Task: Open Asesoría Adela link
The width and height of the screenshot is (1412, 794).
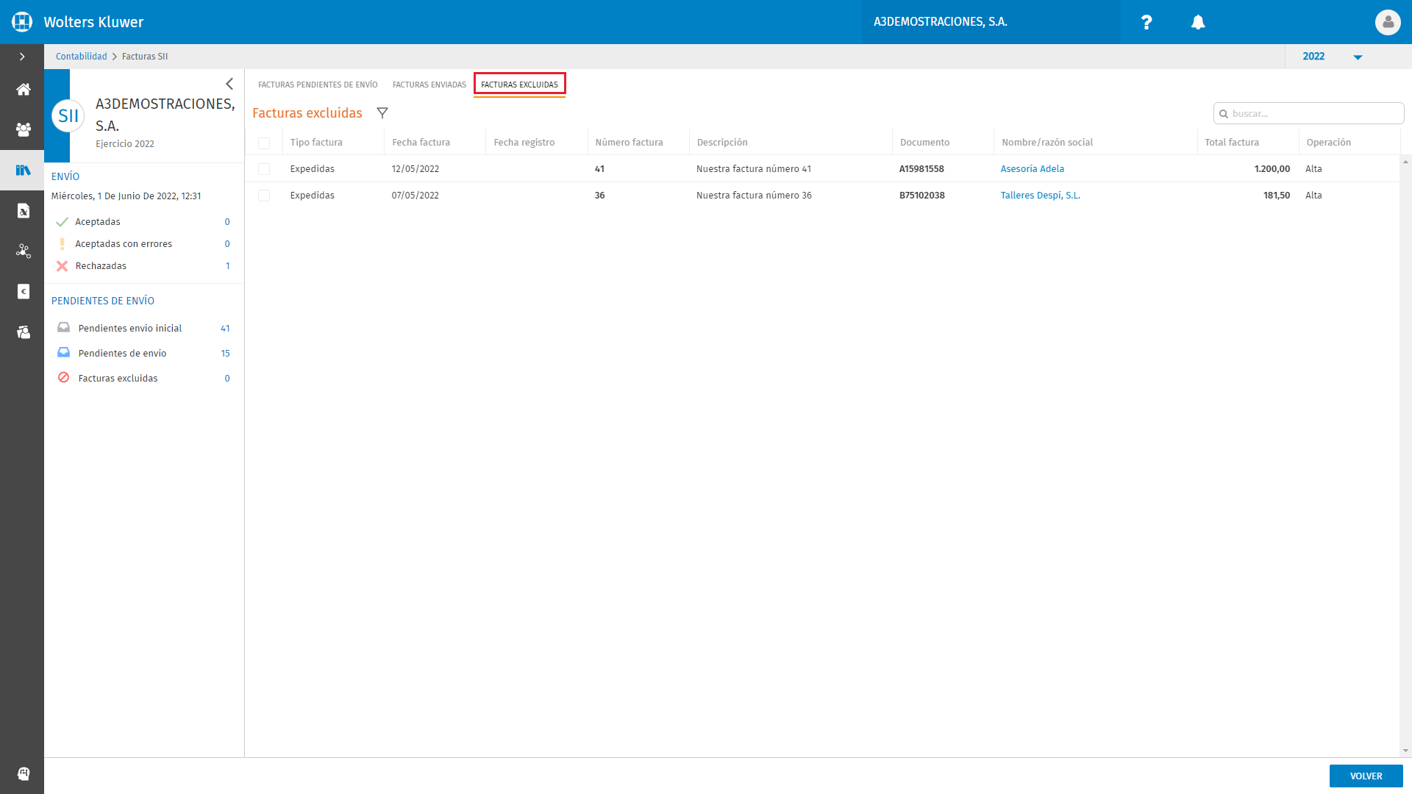Action: [x=1032, y=169]
